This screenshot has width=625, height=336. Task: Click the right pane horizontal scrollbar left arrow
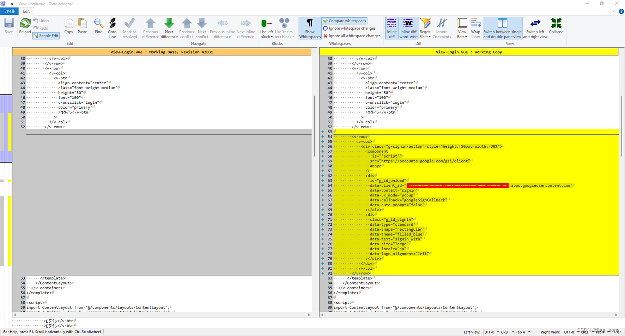[x=322, y=315]
